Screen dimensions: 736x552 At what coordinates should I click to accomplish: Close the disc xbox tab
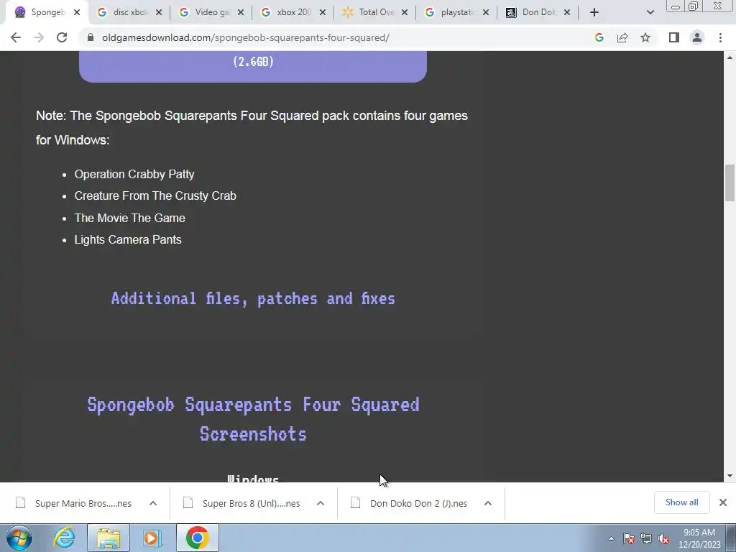pos(159,13)
